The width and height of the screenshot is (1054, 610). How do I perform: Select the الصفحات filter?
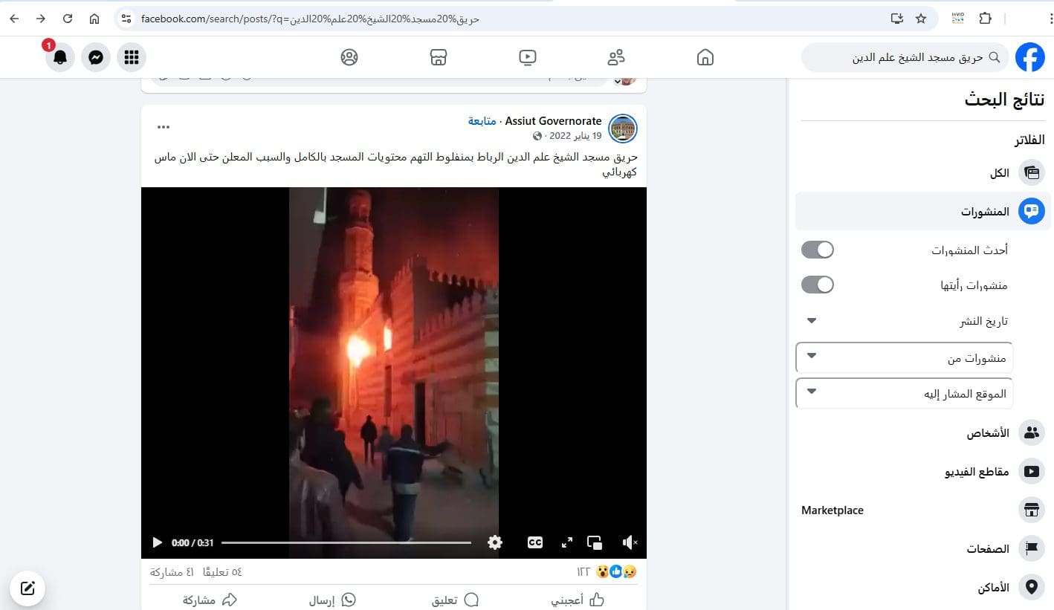click(x=923, y=549)
